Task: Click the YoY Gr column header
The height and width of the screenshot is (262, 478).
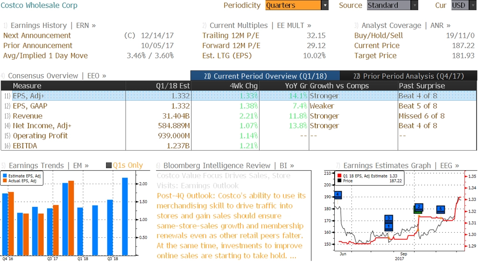Action: [284, 86]
